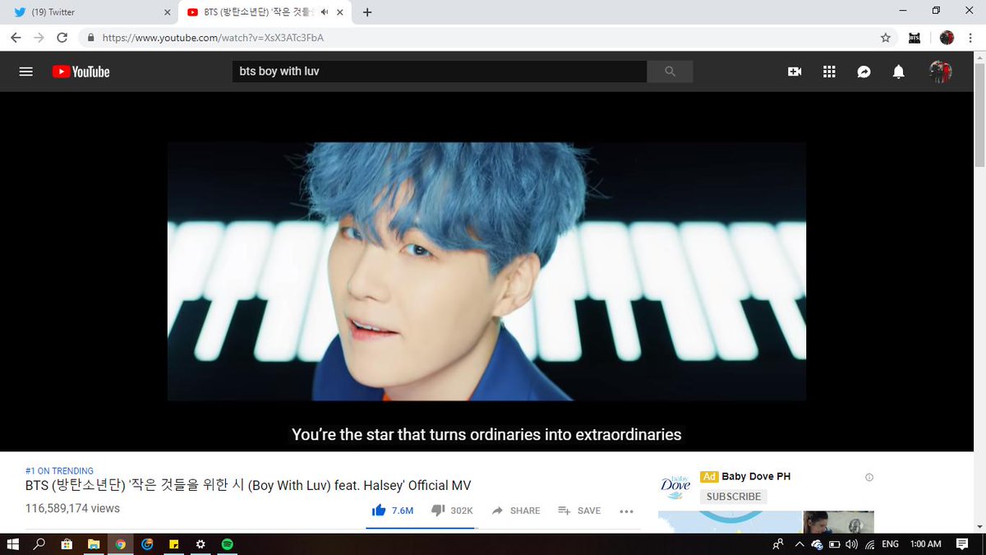This screenshot has height=555, width=986.
Task: Open YouTube messages share bubble icon
Action: click(864, 72)
